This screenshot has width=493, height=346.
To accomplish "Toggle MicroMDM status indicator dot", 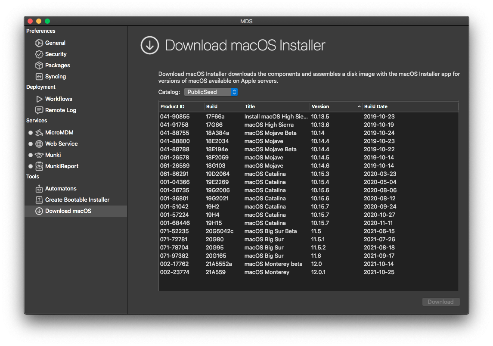I will tap(31, 133).
